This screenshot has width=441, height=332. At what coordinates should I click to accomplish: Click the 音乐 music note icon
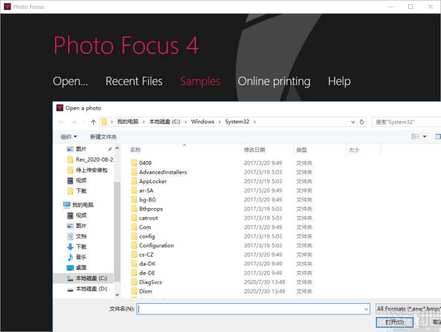click(70, 257)
